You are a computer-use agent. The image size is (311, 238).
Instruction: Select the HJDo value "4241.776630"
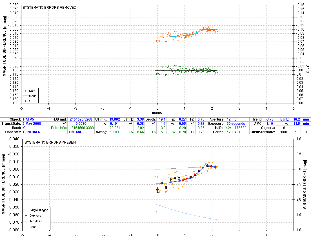pyautogui.click(x=236, y=128)
